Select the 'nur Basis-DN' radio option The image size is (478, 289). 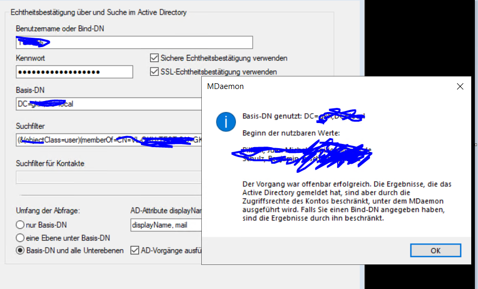[20, 225]
